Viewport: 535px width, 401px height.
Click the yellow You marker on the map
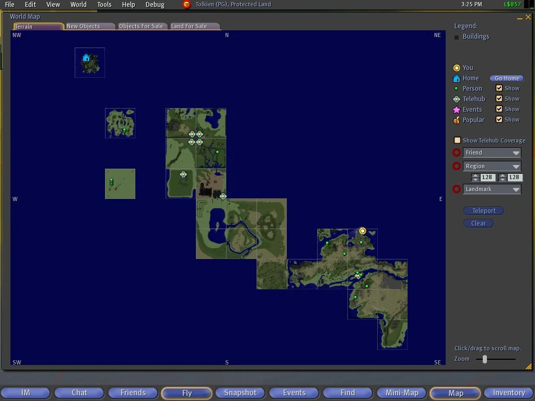[x=363, y=231]
